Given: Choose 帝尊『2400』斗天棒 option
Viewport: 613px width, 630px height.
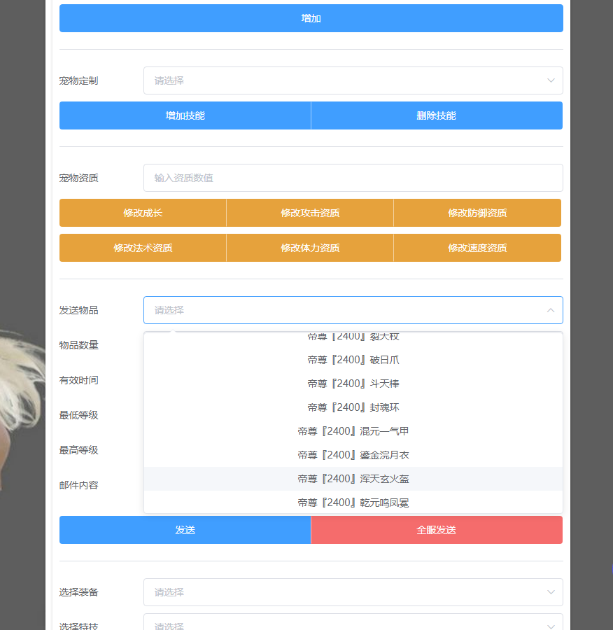Looking at the screenshot, I should (x=353, y=384).
